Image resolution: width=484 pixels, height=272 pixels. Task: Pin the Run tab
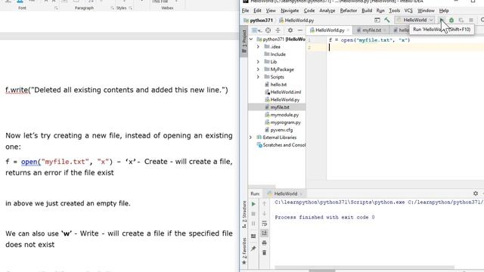point(253,249)
